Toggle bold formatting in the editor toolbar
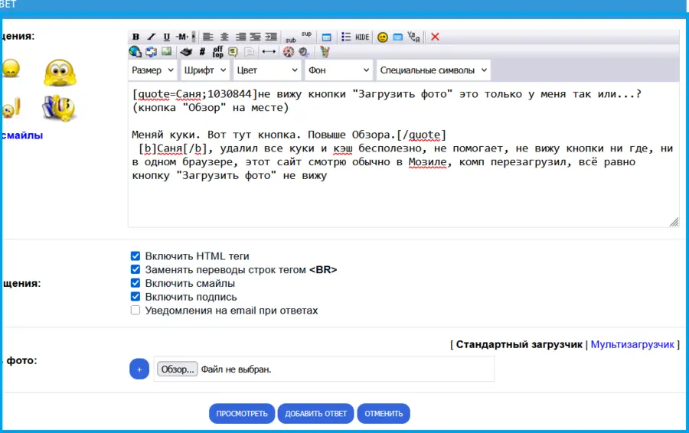689x433 pixels. click(x=136, y=37)
